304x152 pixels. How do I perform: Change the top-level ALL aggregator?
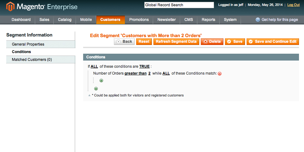[x=94, y=66]
